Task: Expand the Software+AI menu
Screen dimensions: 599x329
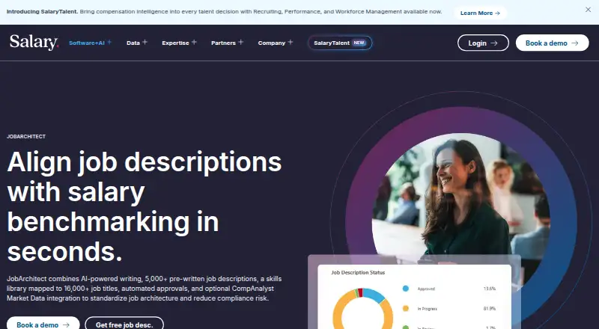Action: point(90,43)
